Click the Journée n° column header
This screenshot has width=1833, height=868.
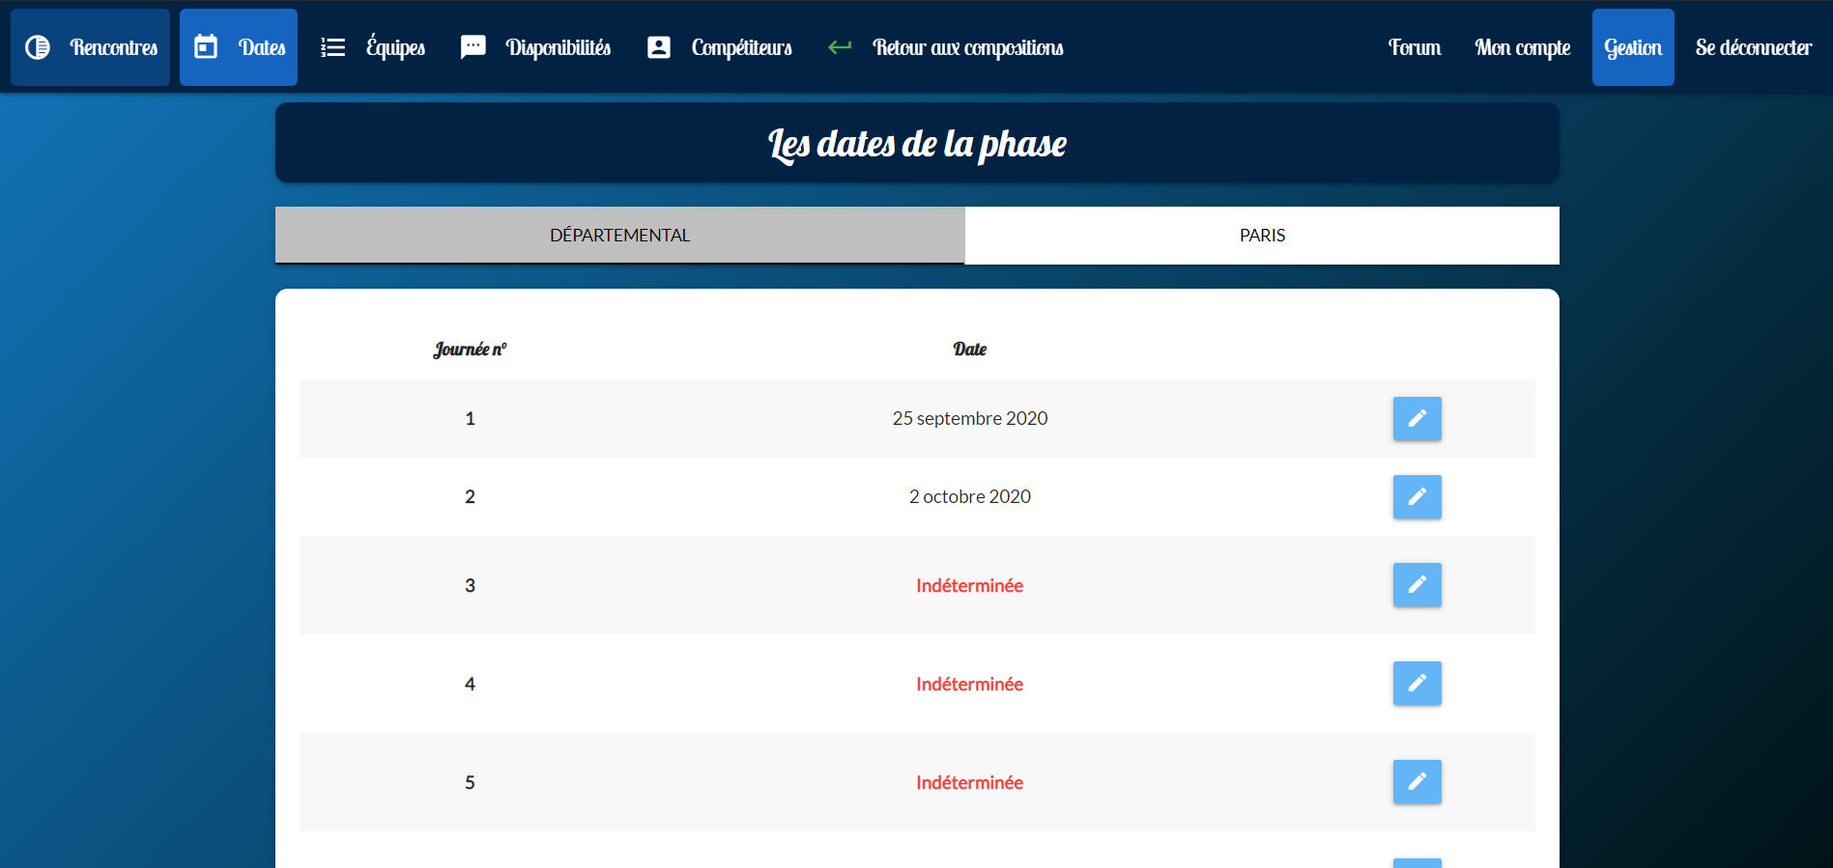point(470,350)
